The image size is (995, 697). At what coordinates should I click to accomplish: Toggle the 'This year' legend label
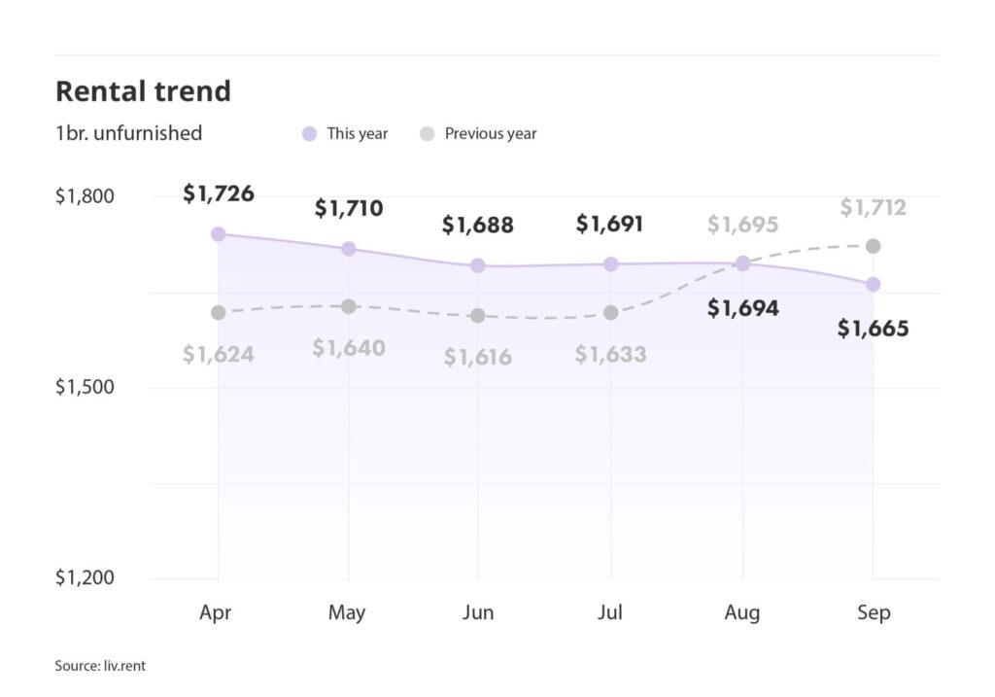click(x=357, y=134)
